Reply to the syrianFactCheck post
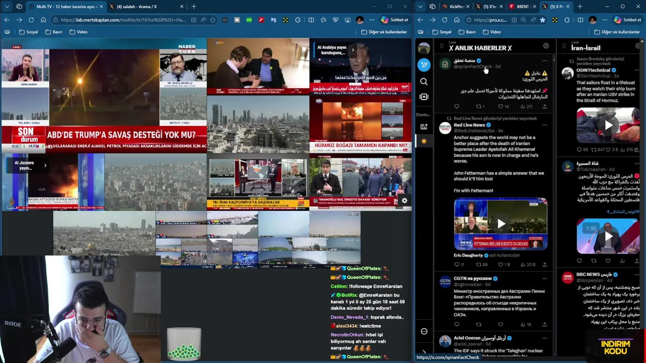Screen dimensions: 646x363 (x=457, y=106)
